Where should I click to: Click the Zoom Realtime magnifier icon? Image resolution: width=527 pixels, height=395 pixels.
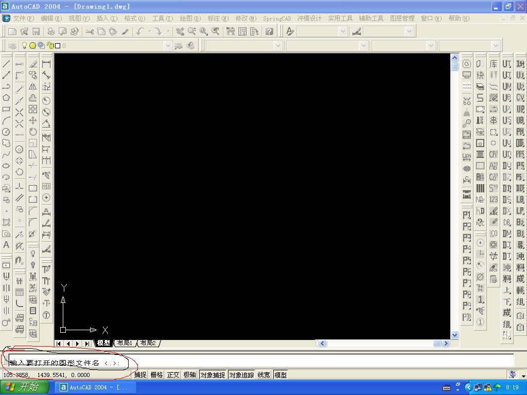click(192, 31)
